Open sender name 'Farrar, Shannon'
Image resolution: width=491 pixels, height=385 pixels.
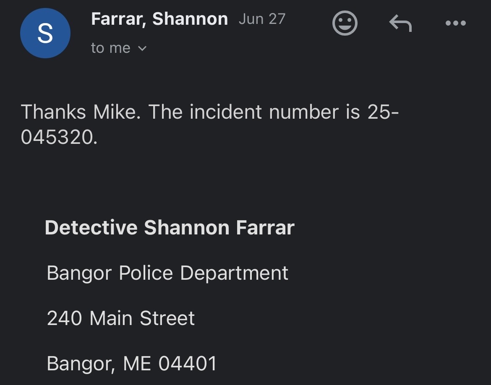pyautogui.click(x=159, y=19)
